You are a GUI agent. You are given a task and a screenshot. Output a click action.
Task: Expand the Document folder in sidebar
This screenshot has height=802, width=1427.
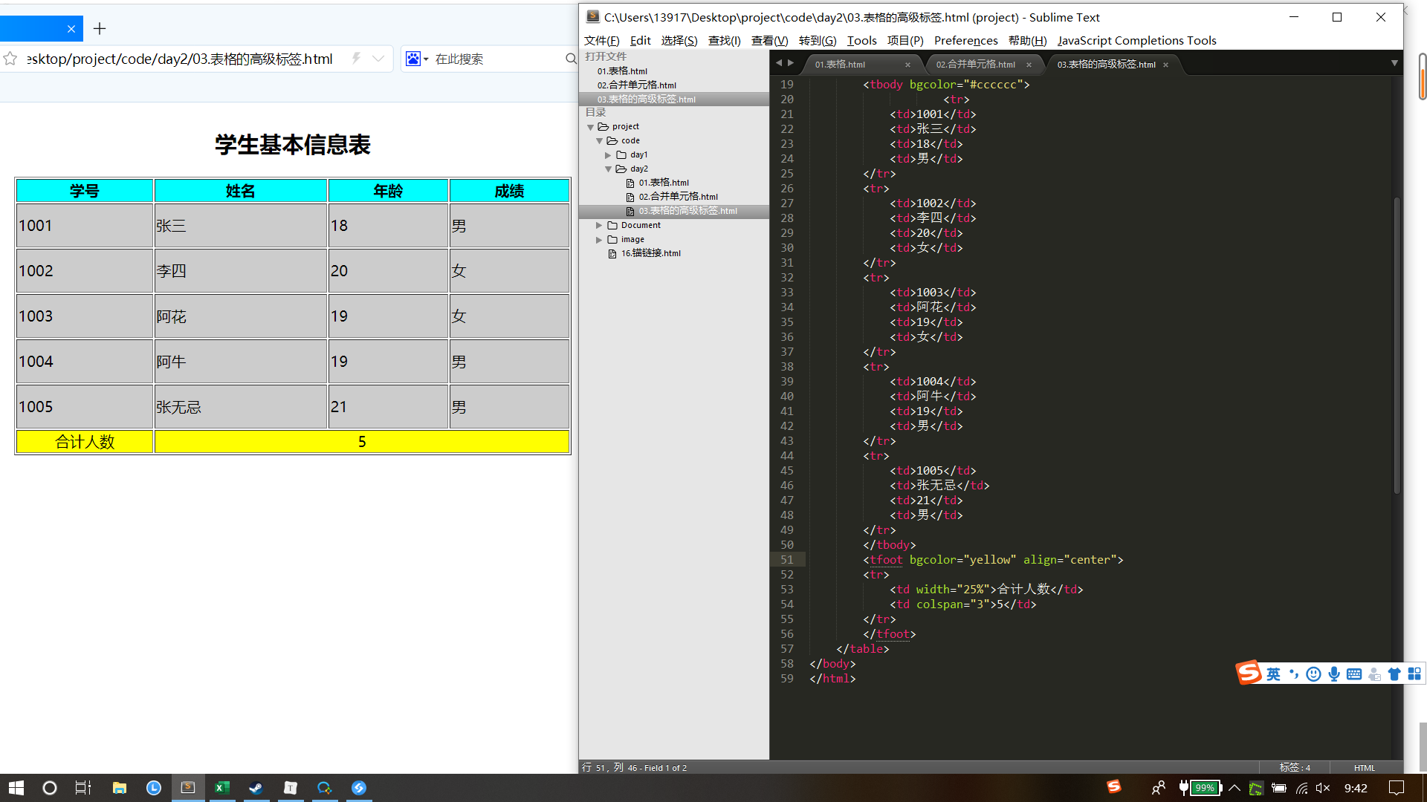click(599, 225)
